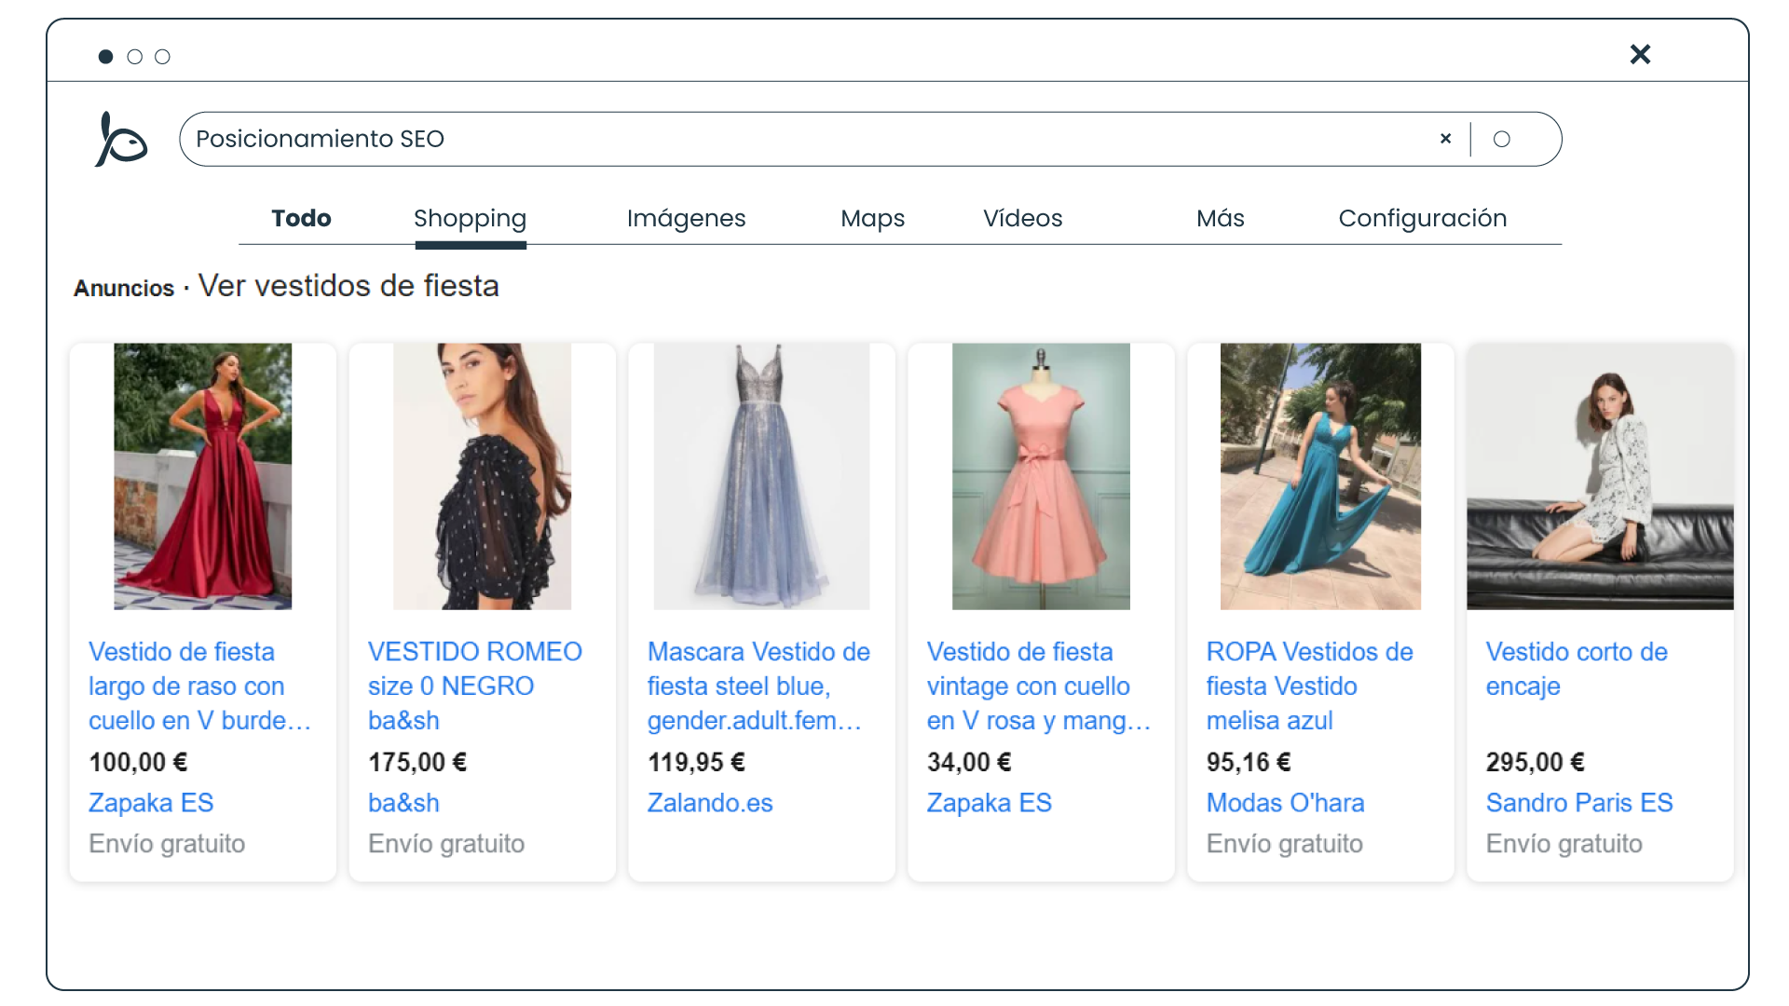Screen dimensions: 1789x1006
Task: Switch to the Imágenes tab
Action: [x=687, y=218]
